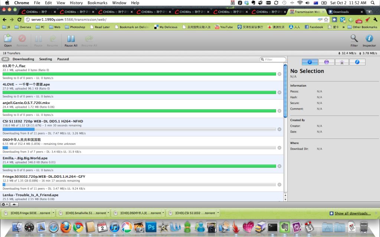Viewport: 380px width, 237px height.
Task: Pause the anjell.Genie.O.S.T.720i.mkv torrent
Action: point(279,111)
